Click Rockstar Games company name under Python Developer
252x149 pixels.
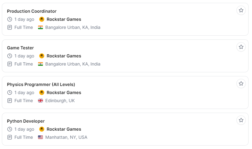click(x=64, y=129)
